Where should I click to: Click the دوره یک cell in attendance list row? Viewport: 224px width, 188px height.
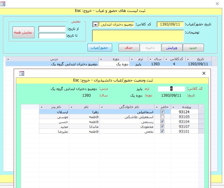tap(114, 64)
